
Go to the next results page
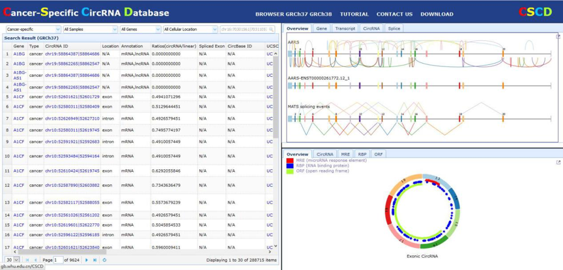pyautogui.click(x=87, y=260)
